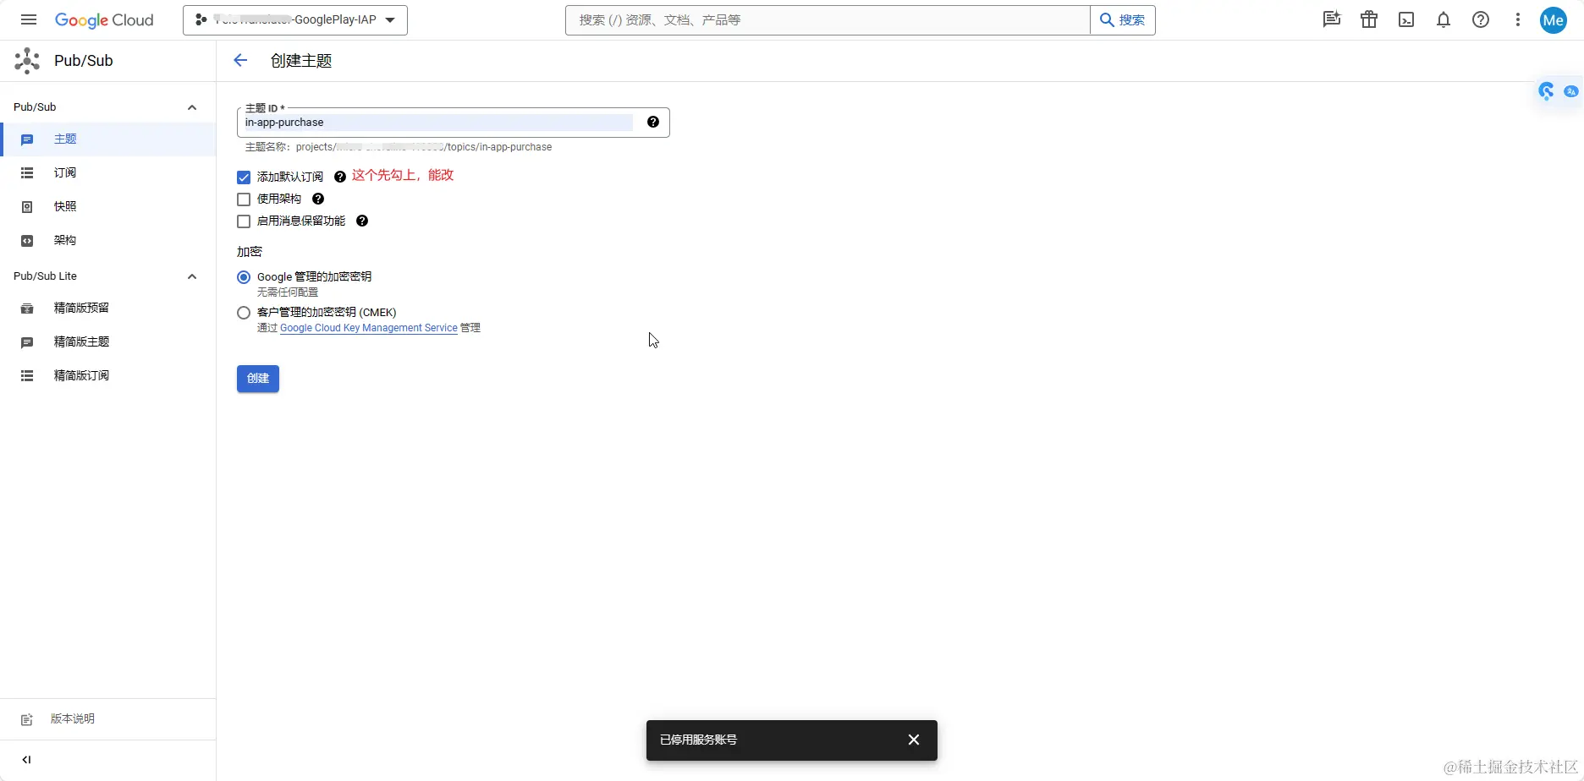
Task: Dismiss the 已停用服务账号 notification
Action: coord(914,740)
